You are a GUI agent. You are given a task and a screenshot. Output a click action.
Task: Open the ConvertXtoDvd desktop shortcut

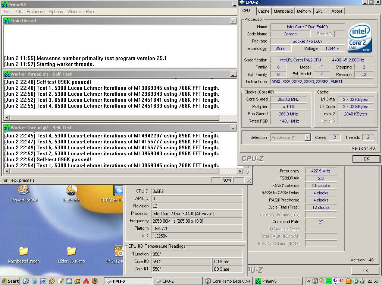tap(24, 194)
